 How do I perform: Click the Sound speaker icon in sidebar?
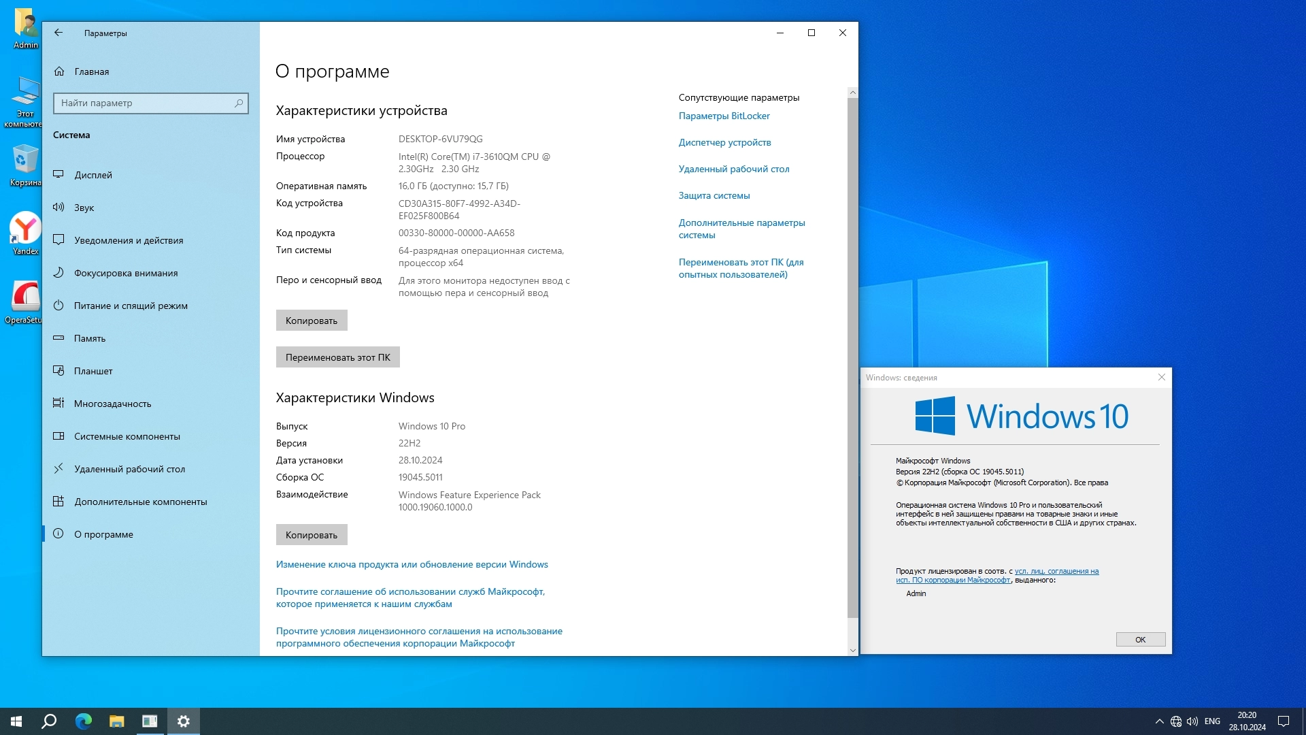coord(58,208)
